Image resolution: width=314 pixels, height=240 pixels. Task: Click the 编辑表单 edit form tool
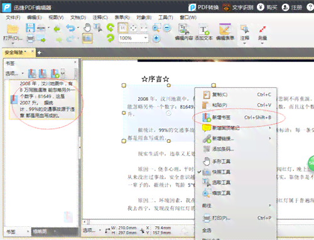point(225,32)
